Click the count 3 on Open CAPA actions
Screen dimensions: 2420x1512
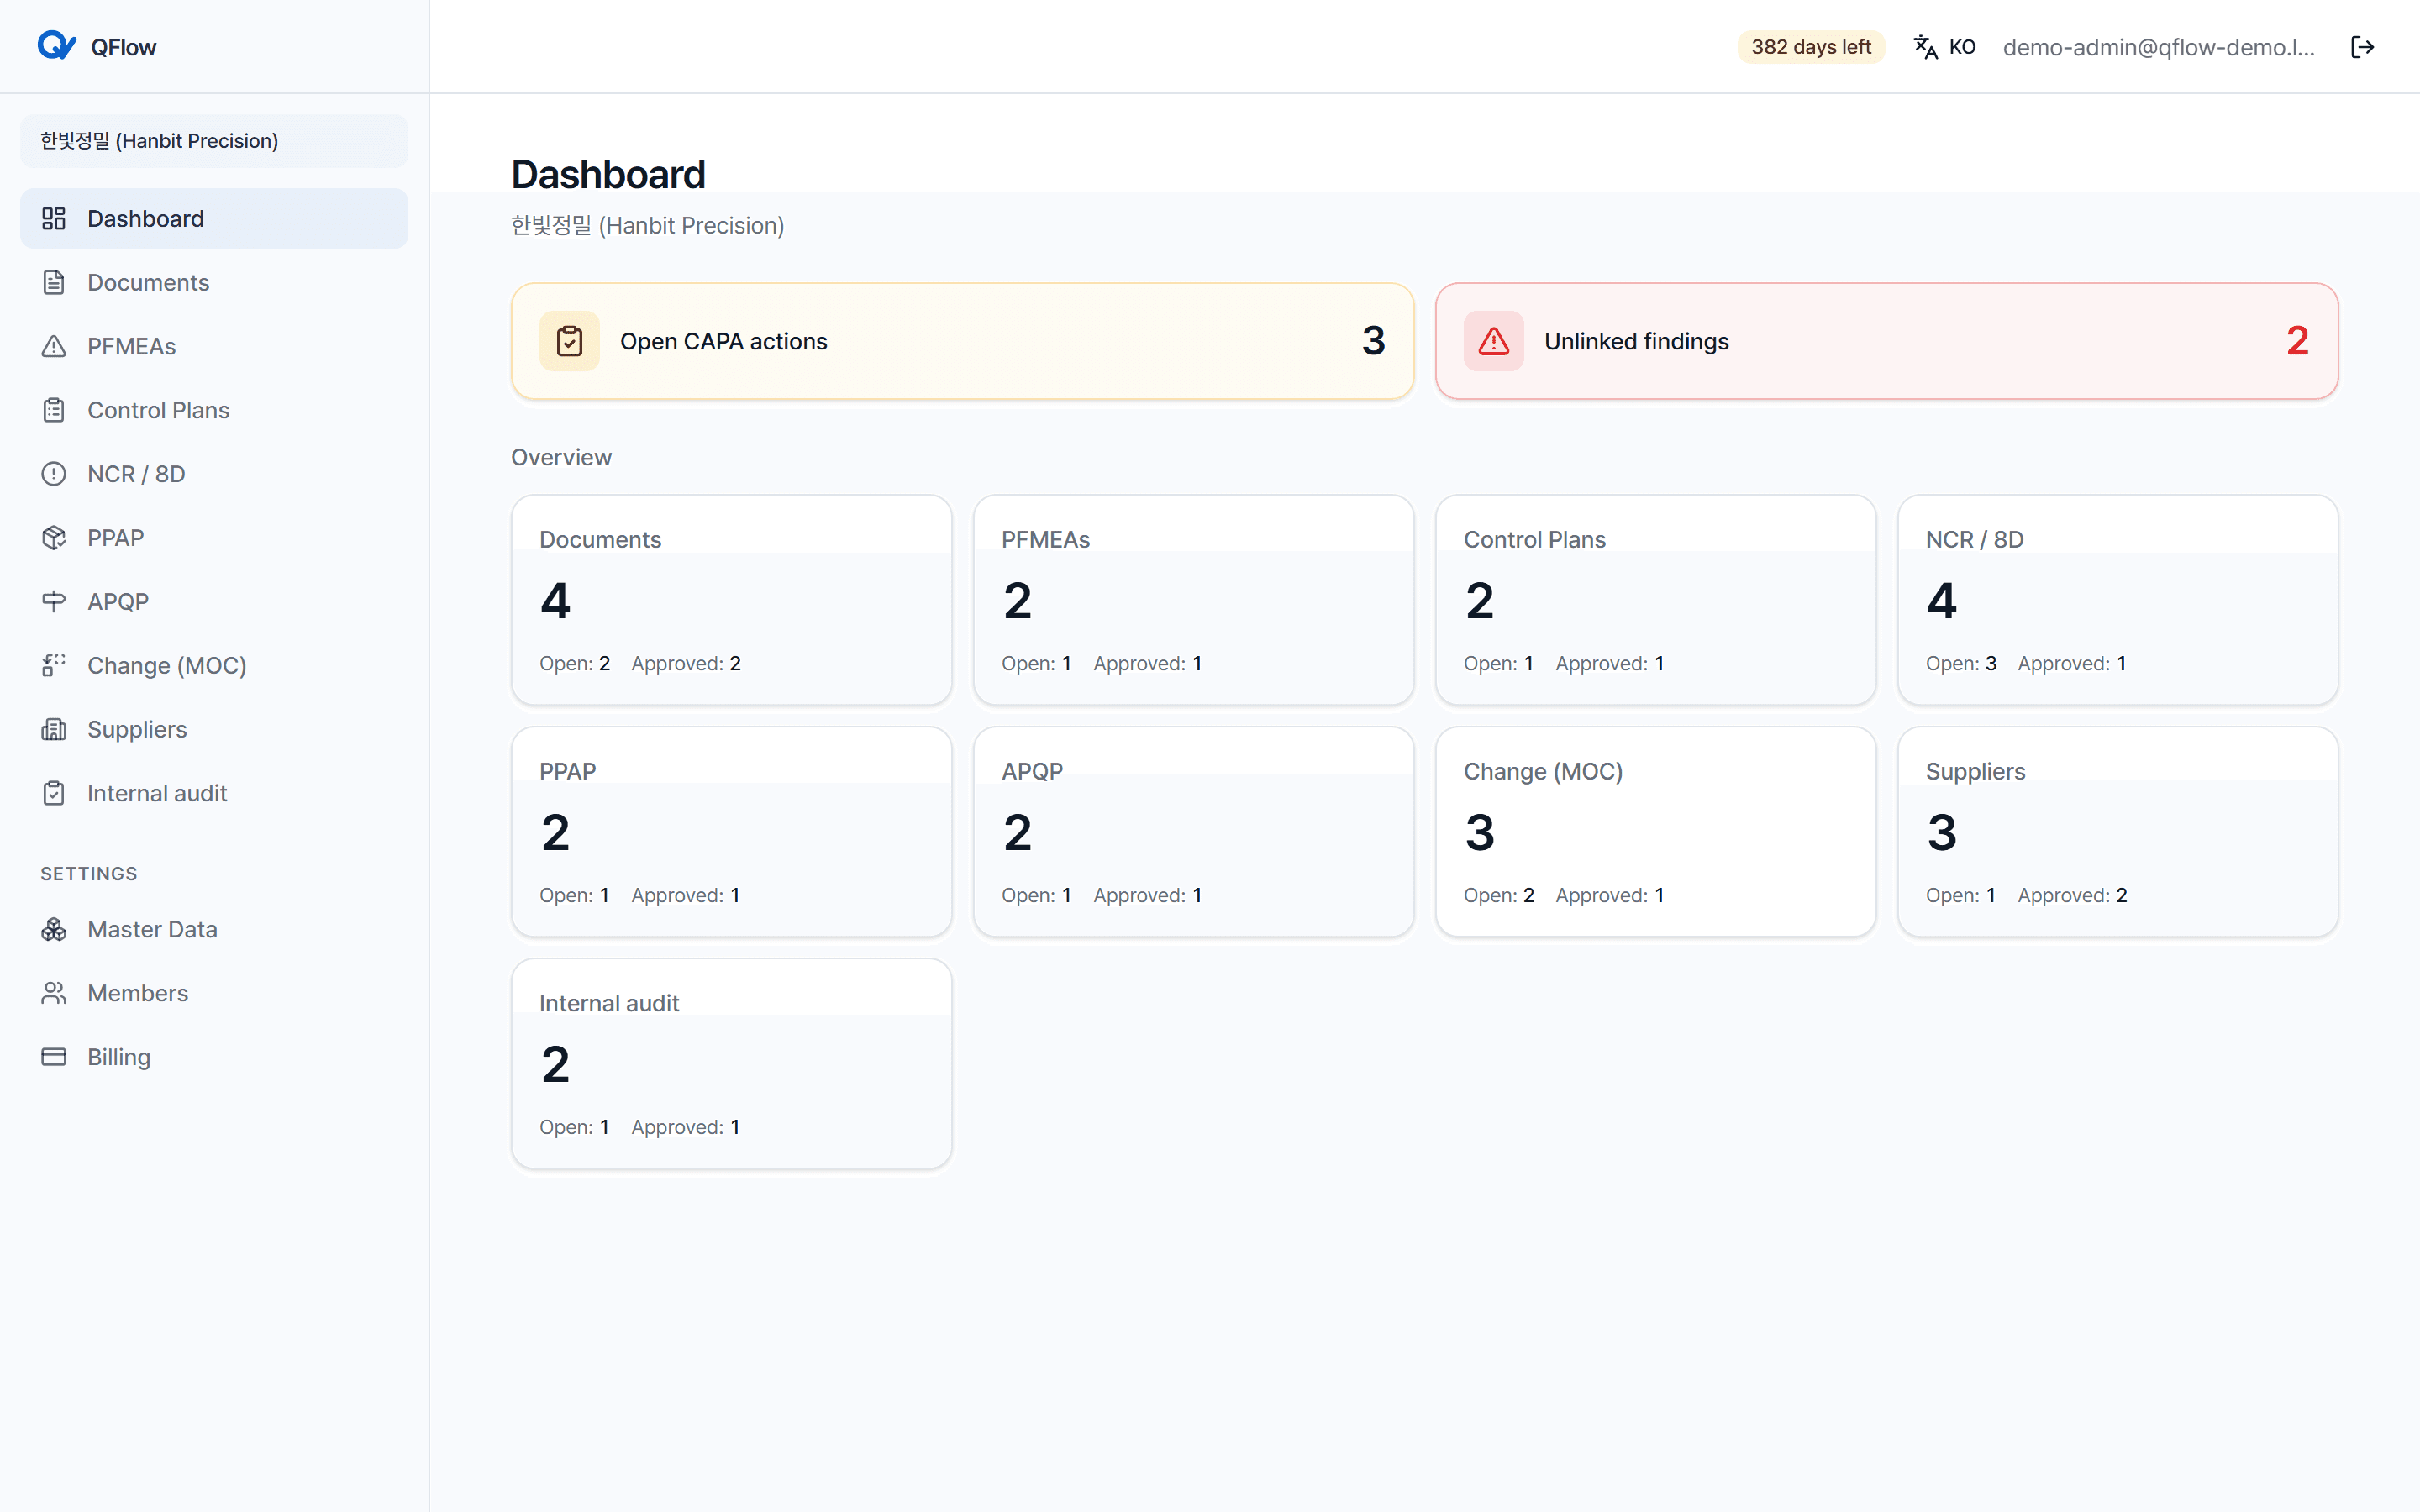(1373, 341)
